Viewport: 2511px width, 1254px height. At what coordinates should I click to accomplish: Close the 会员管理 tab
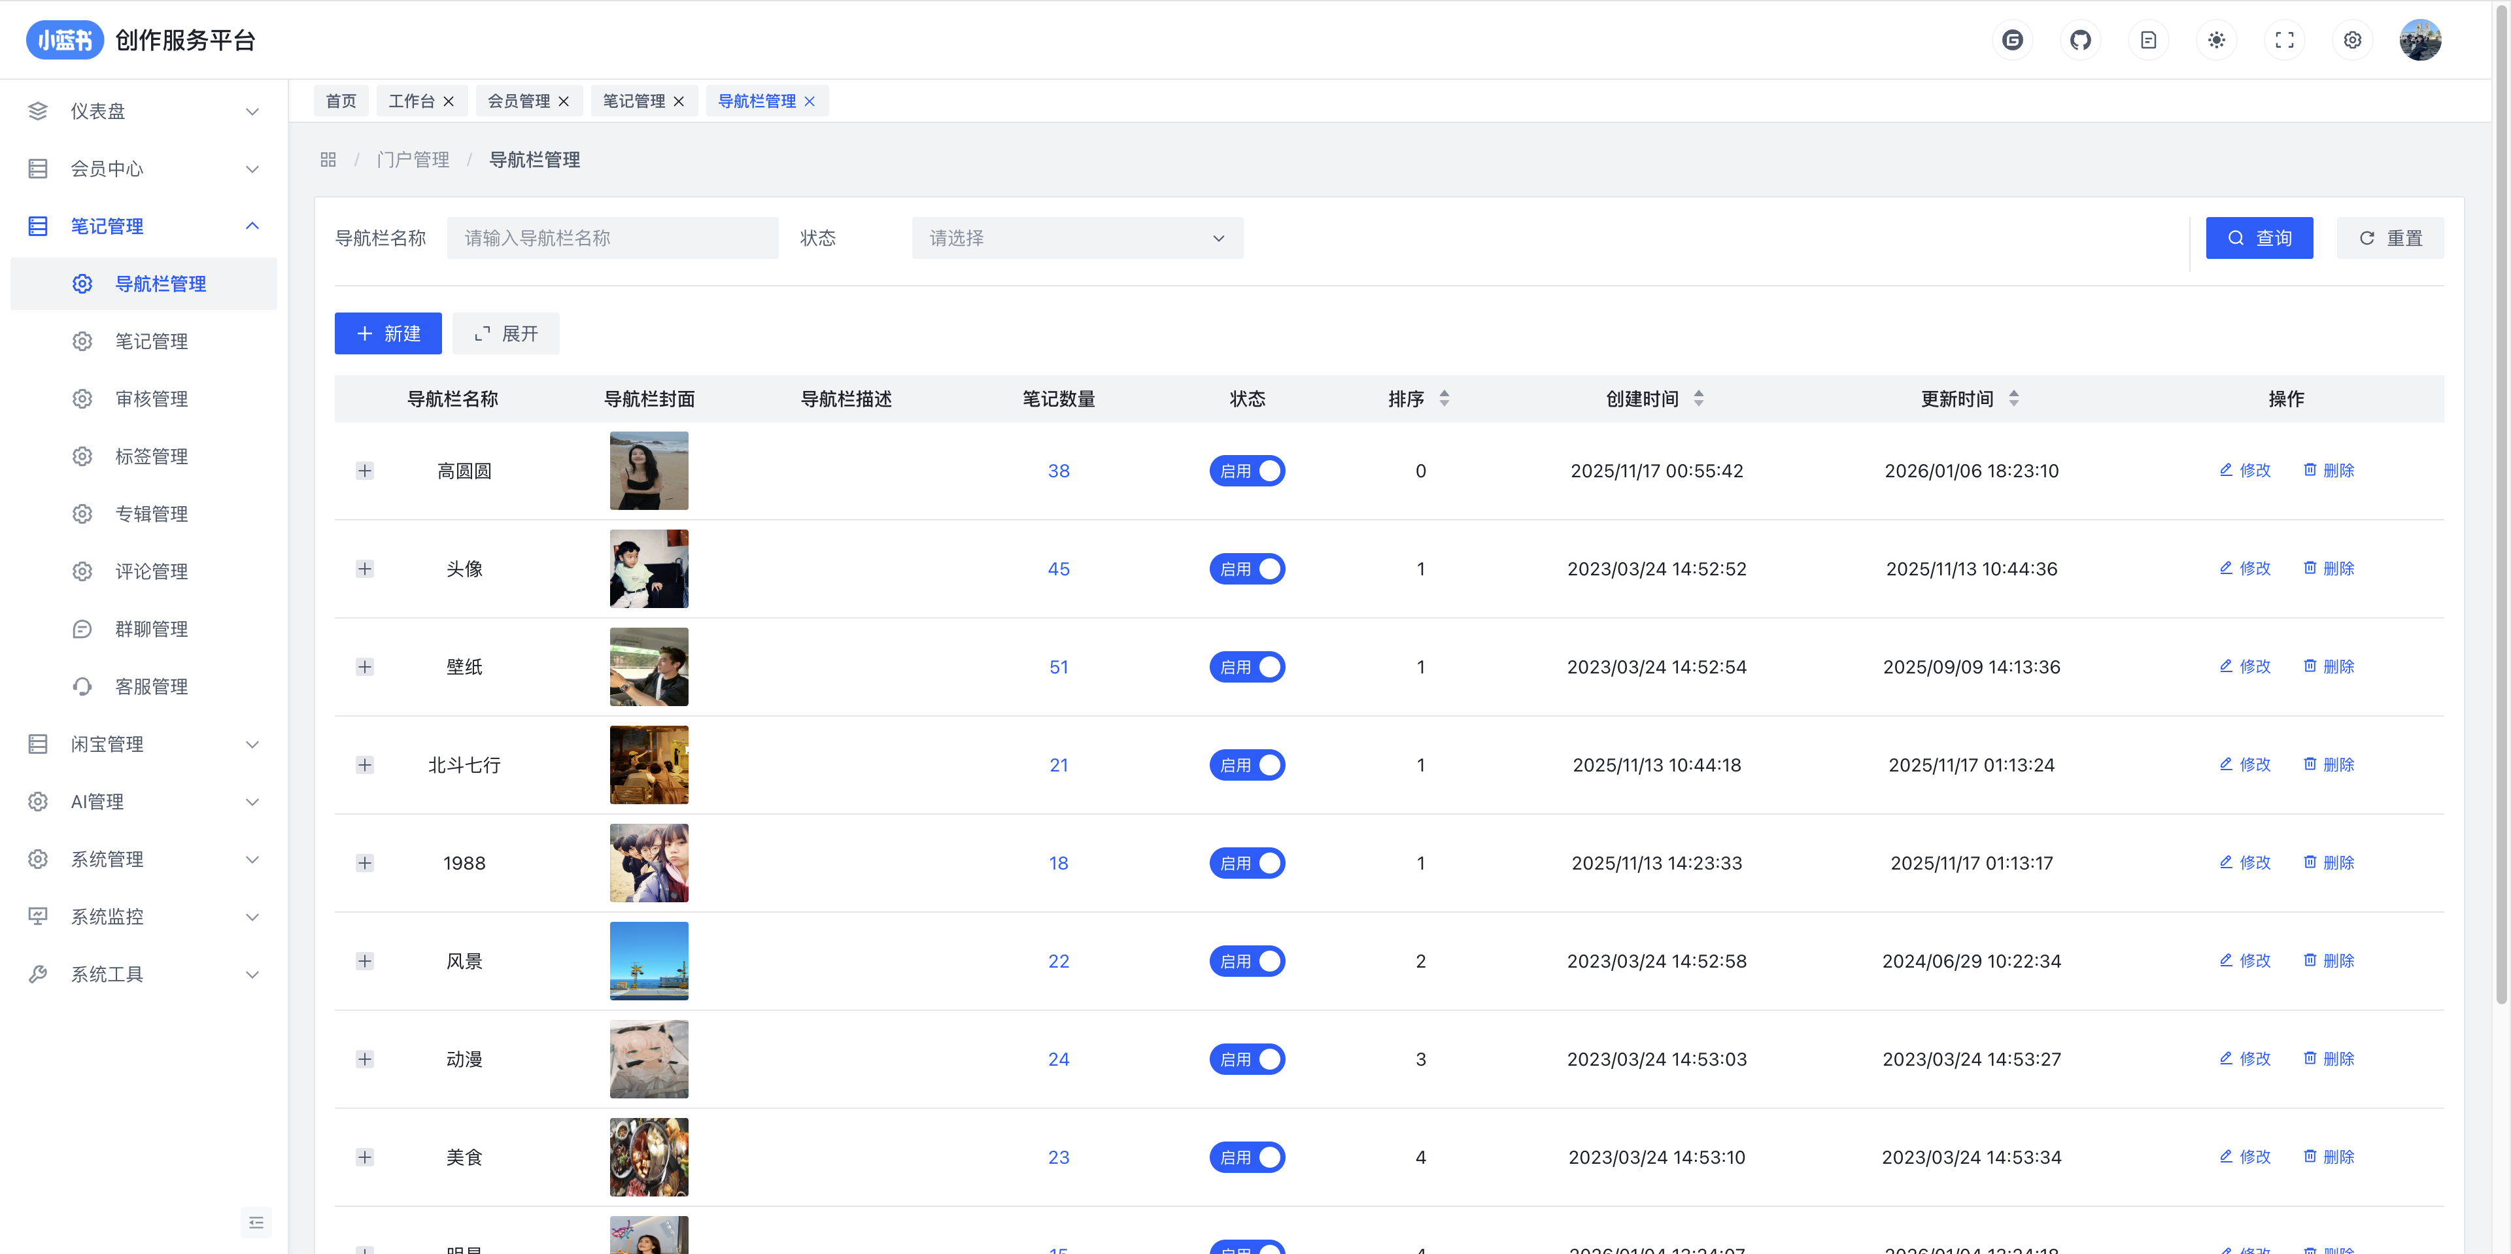click(564, 101)
